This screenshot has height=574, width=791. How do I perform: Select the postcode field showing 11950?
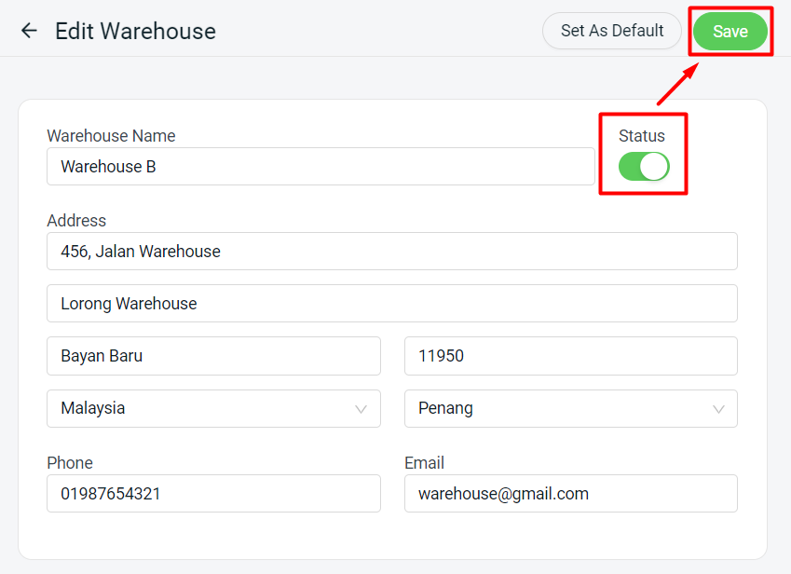click(570, 356)
